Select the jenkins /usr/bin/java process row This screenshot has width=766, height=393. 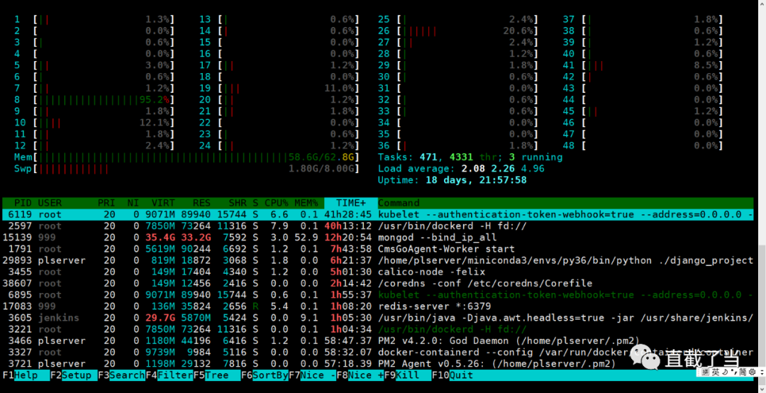(x=378, y=318)
